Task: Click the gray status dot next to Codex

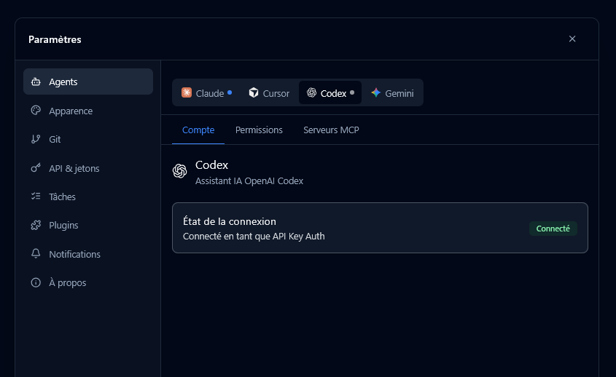Action: point(352,92)
